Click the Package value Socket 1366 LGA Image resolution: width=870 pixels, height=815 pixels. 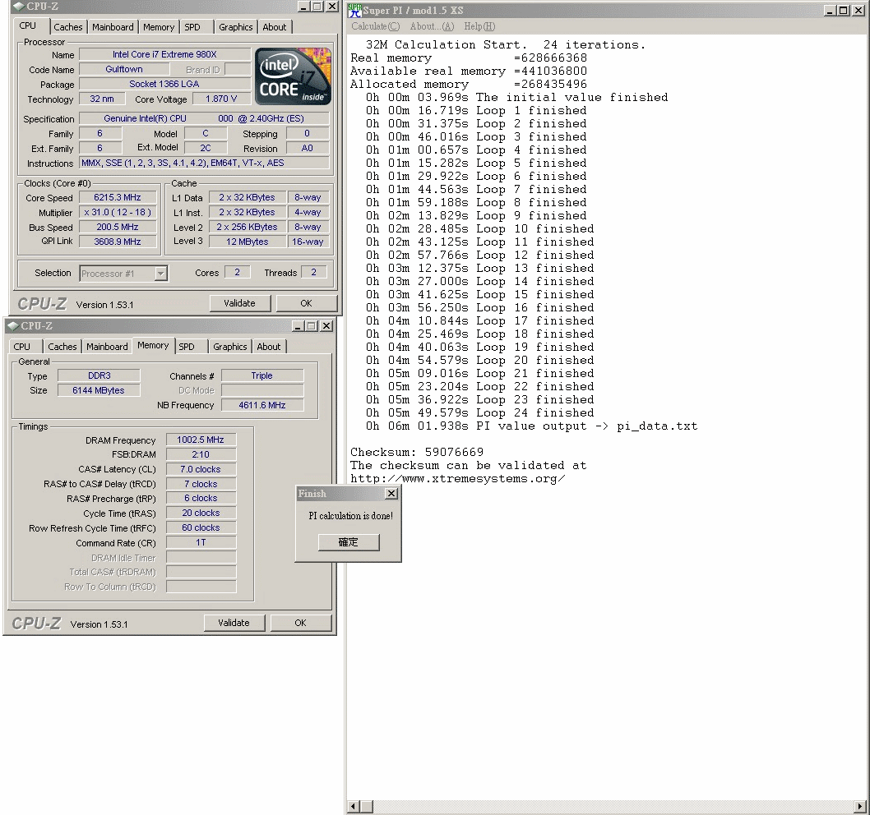pos(164,84)
